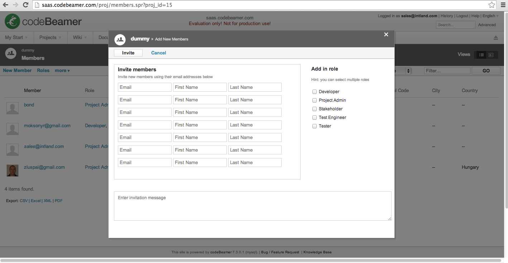Open the Projects dropdown menu
Screen dimensions: 508x263
[50, 37]
